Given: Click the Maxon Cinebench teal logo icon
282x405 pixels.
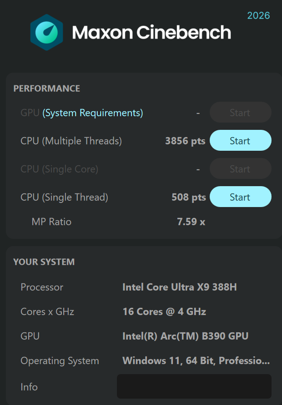Looking at the screenshot, I should [47, 32].
